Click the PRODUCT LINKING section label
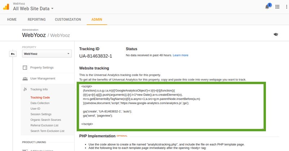This screenshot has height=151, width=289. [34, 142]
